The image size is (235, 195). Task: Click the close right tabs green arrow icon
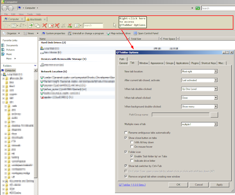point(70,25)
